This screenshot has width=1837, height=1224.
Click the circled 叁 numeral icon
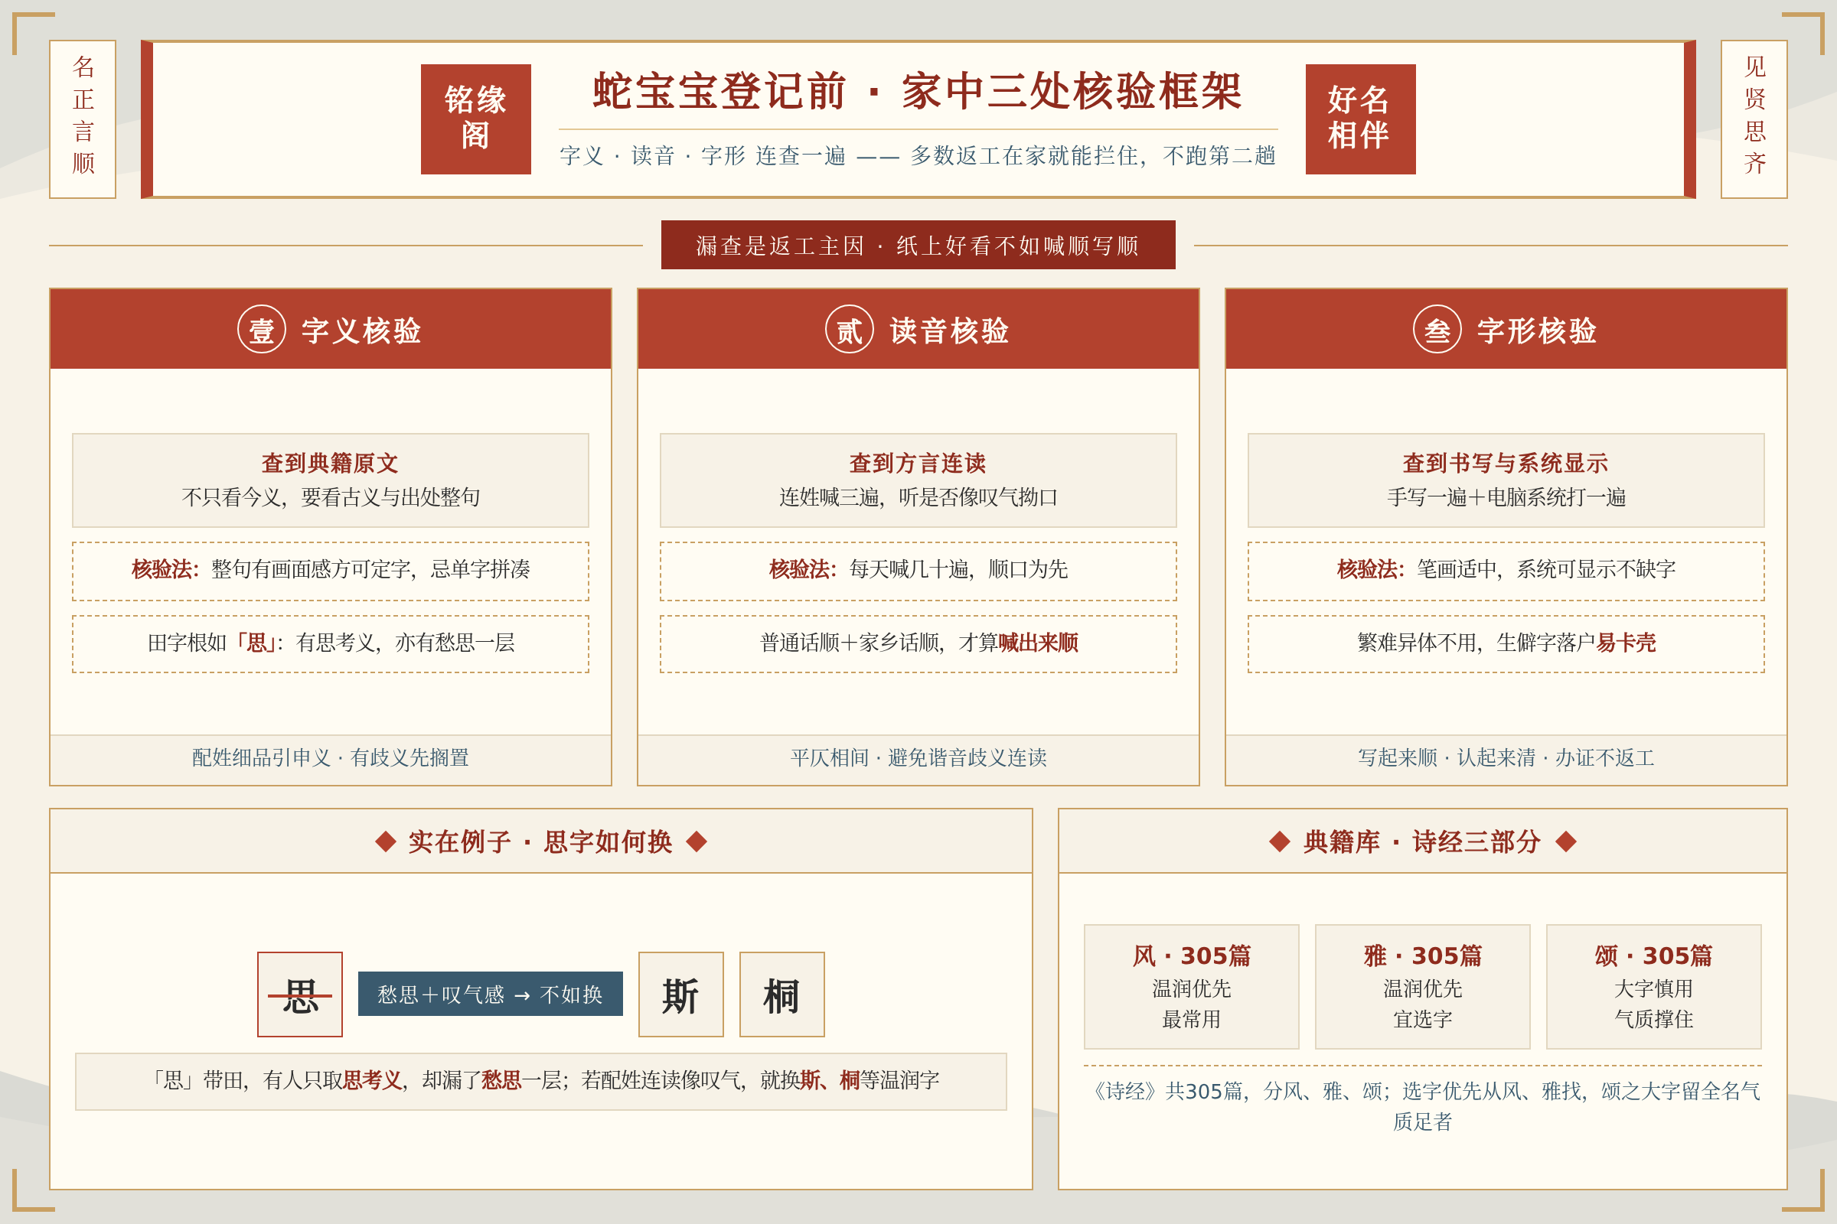click(x=1437, y=329)
